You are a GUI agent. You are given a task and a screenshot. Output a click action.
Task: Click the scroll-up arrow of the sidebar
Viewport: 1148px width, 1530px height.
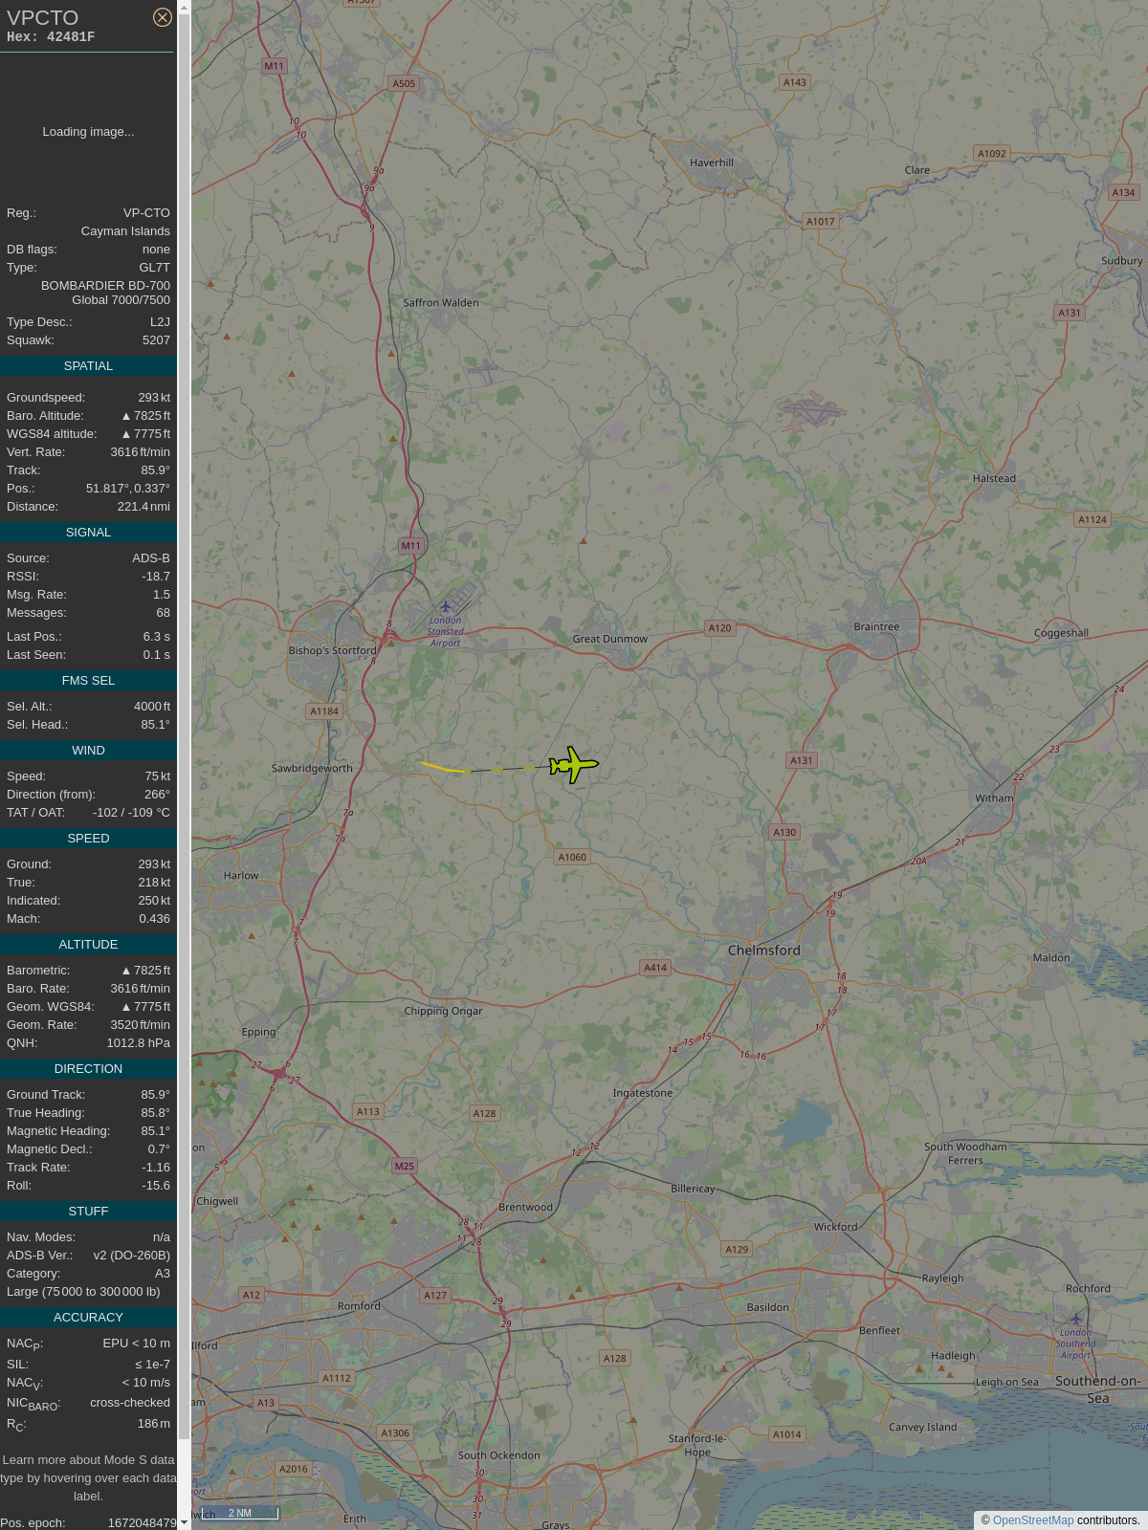(184, 7)
